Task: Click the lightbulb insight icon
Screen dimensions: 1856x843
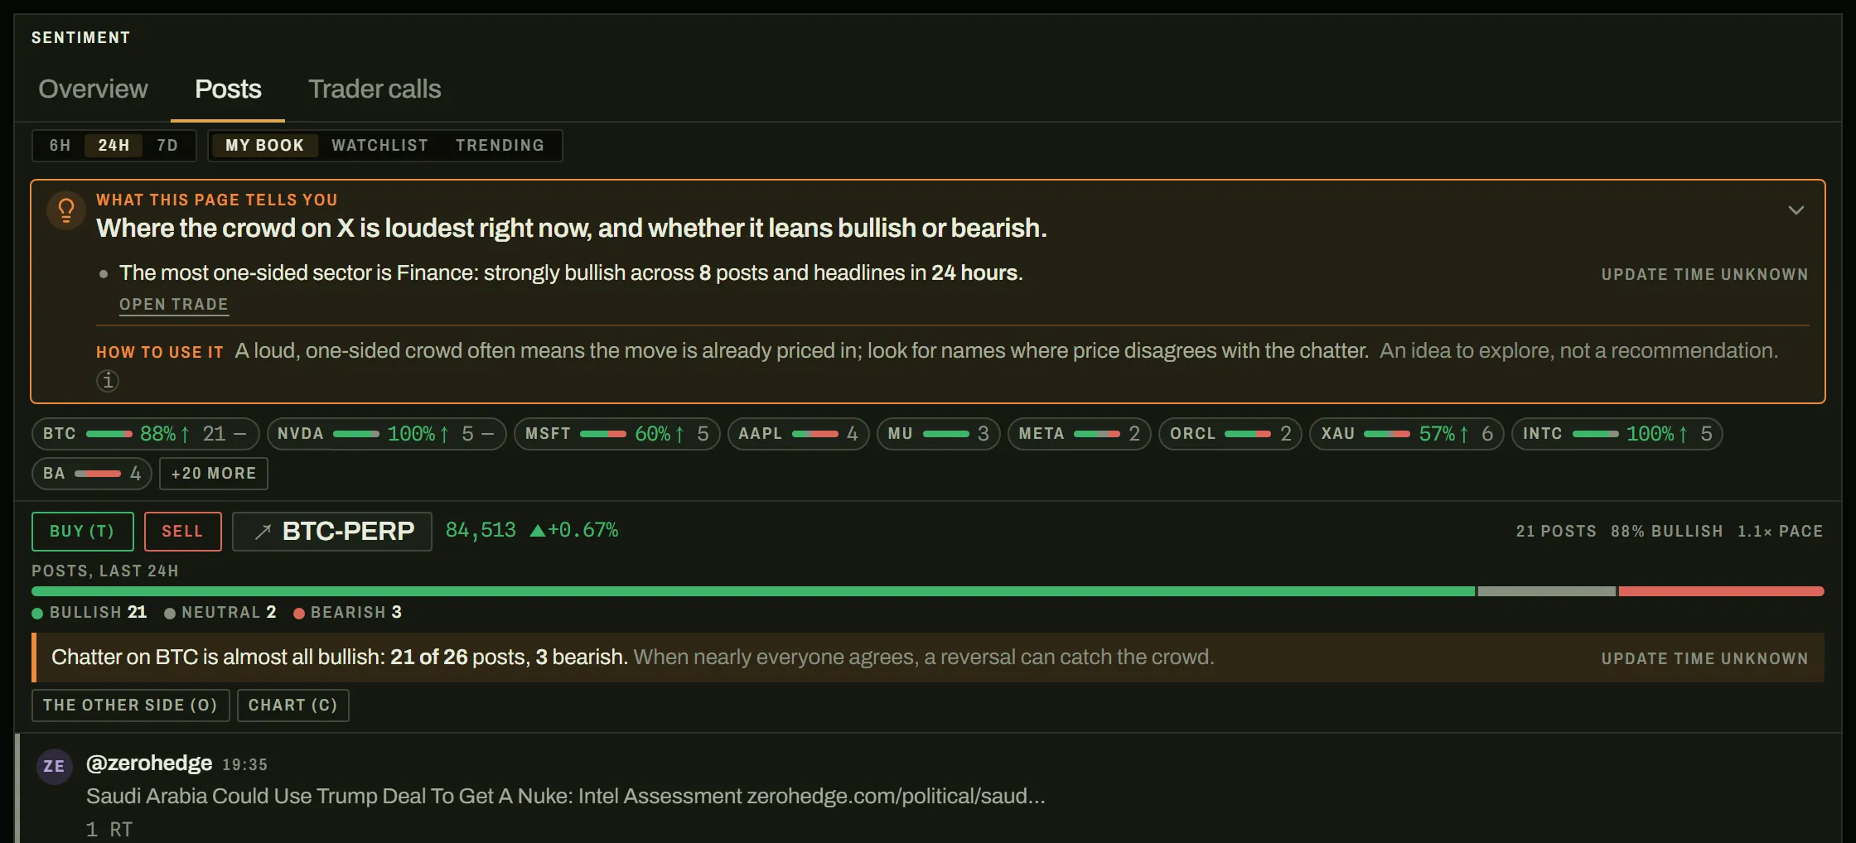Action: [x=66, y=210]
